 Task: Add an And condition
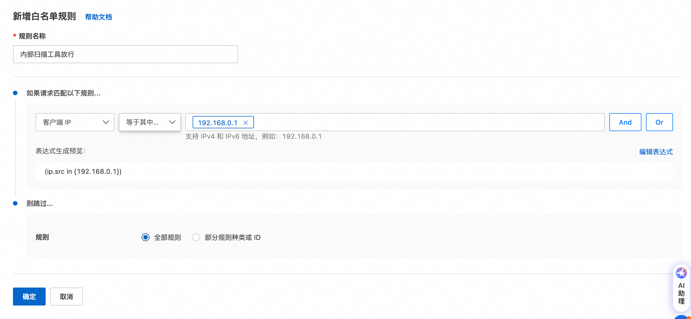click(x=625, y=122)
